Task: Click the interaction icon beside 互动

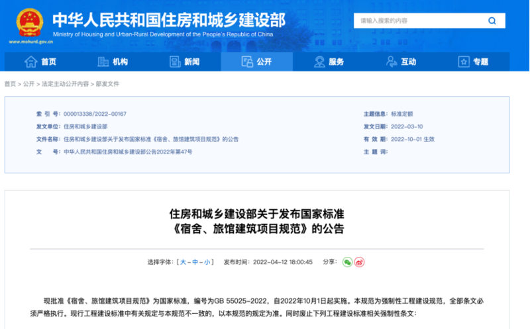Action: pos(392,62)
